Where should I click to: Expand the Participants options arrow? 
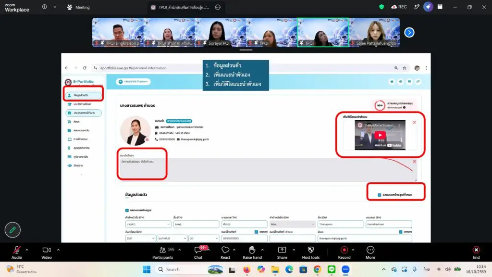point(180,250)
